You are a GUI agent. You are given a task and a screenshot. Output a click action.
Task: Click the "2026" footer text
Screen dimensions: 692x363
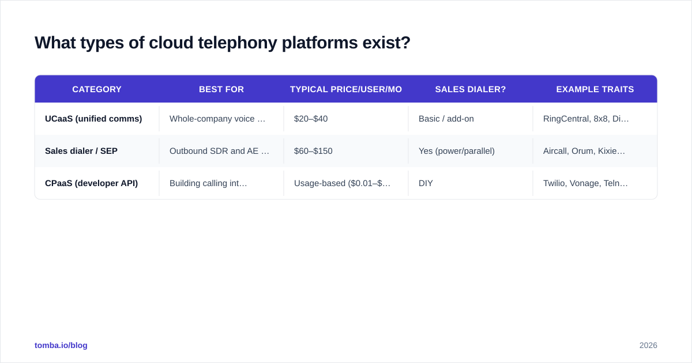[x=648, y=345]
